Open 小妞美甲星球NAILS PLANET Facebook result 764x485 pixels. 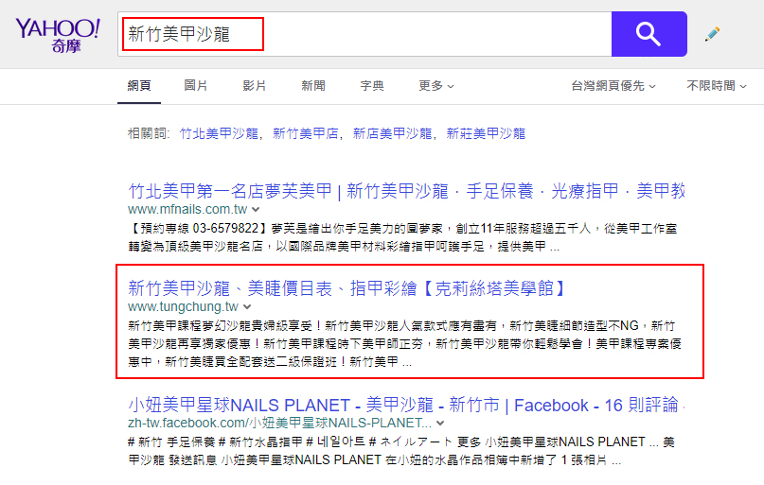tap(406, 405)
